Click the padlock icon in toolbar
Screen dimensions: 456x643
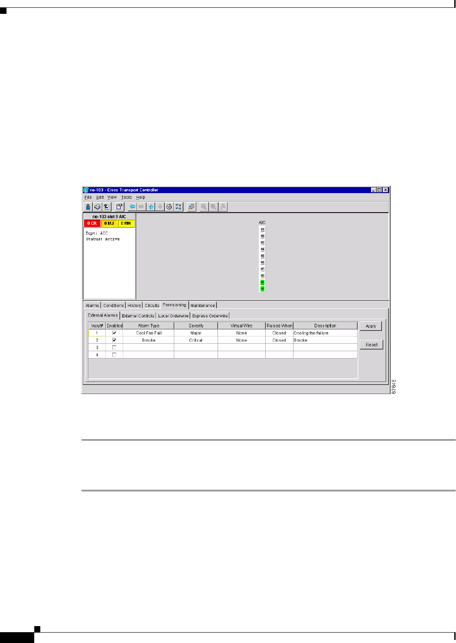pyautogui.click(x=88, y=207)
